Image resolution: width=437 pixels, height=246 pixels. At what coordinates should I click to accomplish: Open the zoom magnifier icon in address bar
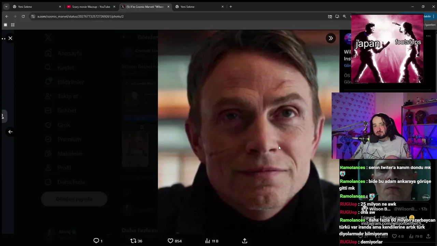[x=344, y=16]
